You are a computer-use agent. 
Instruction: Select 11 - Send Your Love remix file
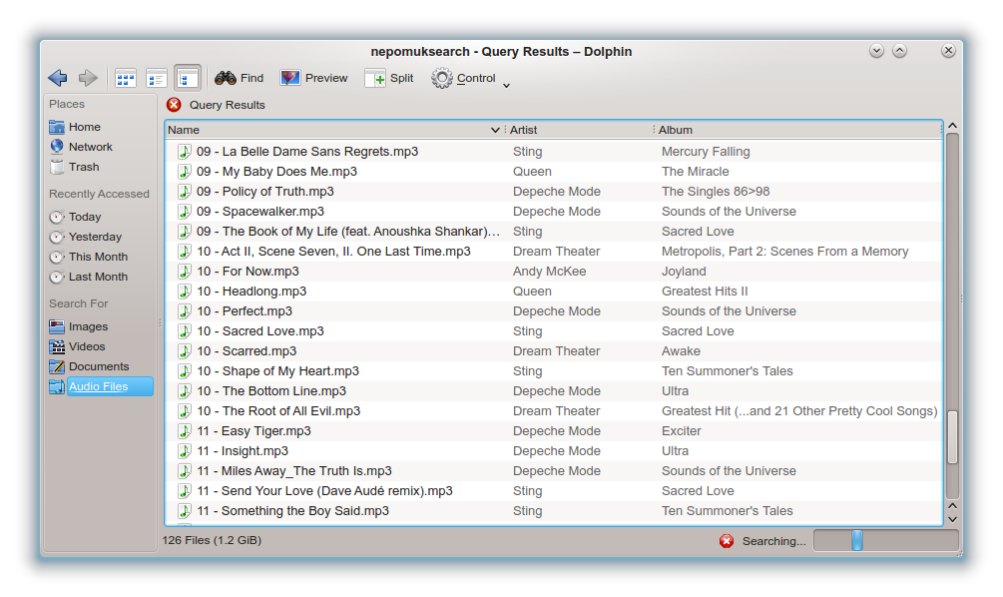pos(324,491)
